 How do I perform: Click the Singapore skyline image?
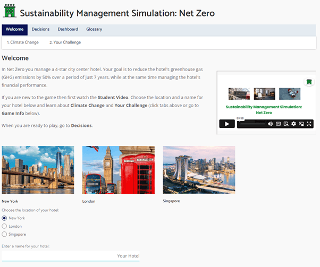199,170
